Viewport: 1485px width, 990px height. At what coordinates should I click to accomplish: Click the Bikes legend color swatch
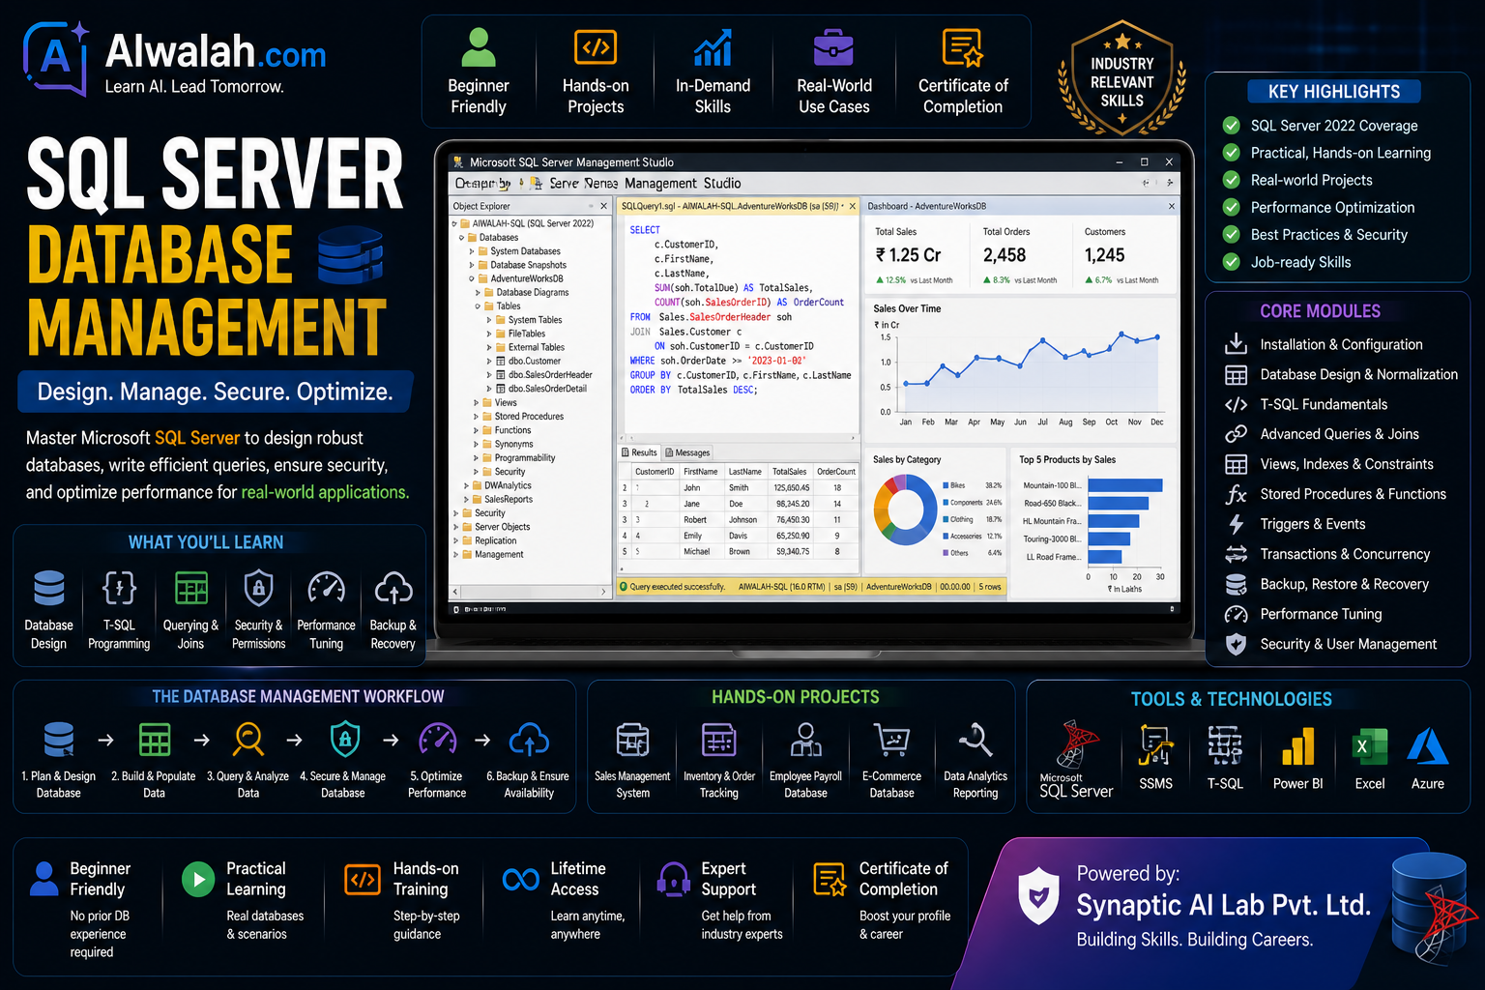[x=946, y=485]
